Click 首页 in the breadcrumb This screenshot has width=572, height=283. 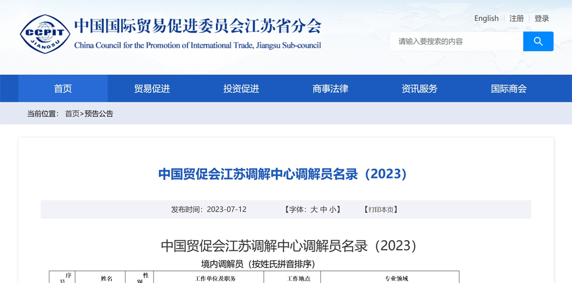click(x=72, y=114)
